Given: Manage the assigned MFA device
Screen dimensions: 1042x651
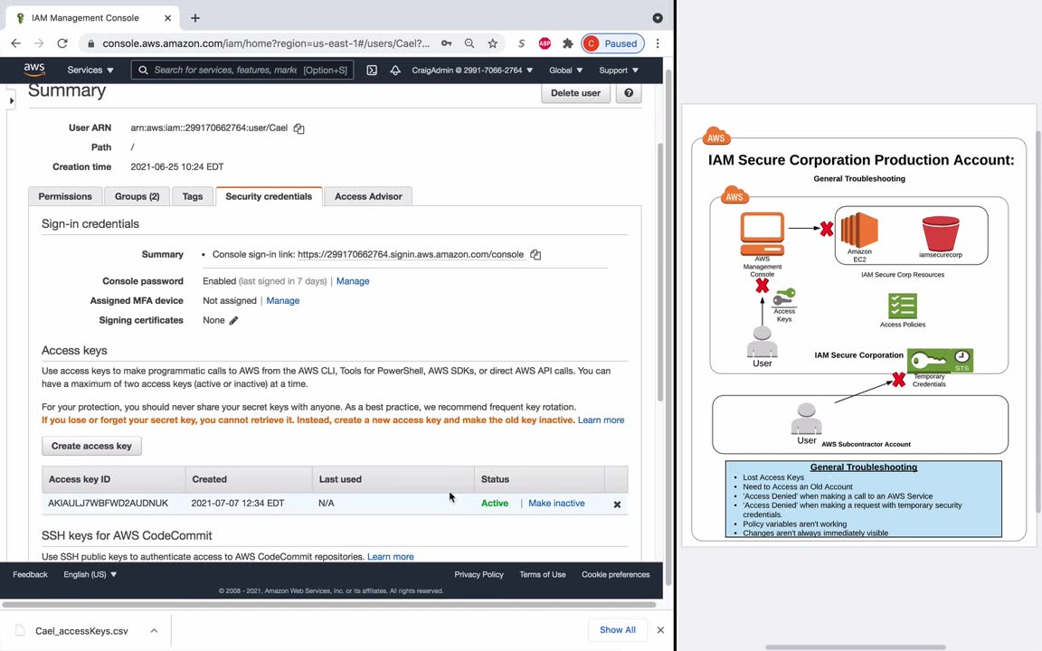Looking at the screenshot, I should (x=283, y=300).
